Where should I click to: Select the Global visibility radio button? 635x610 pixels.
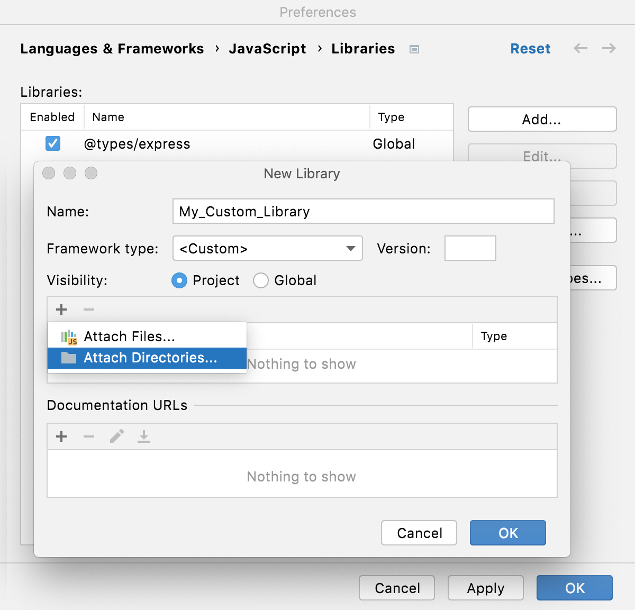261,280
